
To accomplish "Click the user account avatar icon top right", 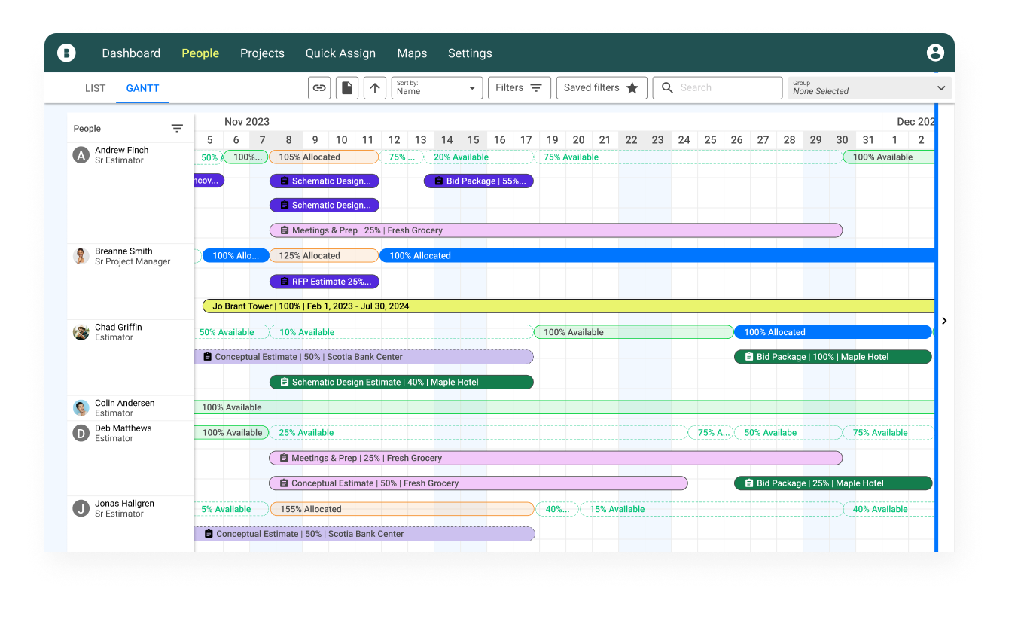I will click(x=935, y=53).
